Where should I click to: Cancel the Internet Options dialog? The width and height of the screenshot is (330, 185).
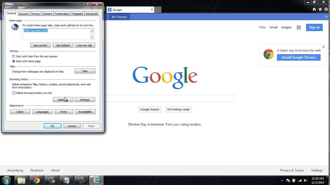(72, 126)
